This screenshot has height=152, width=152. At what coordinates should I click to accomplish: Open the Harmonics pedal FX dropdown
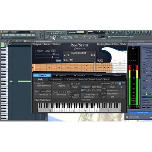pyautogui.click(x=62, y=95)
